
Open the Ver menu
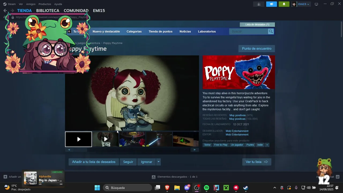[x=21, y=4]
